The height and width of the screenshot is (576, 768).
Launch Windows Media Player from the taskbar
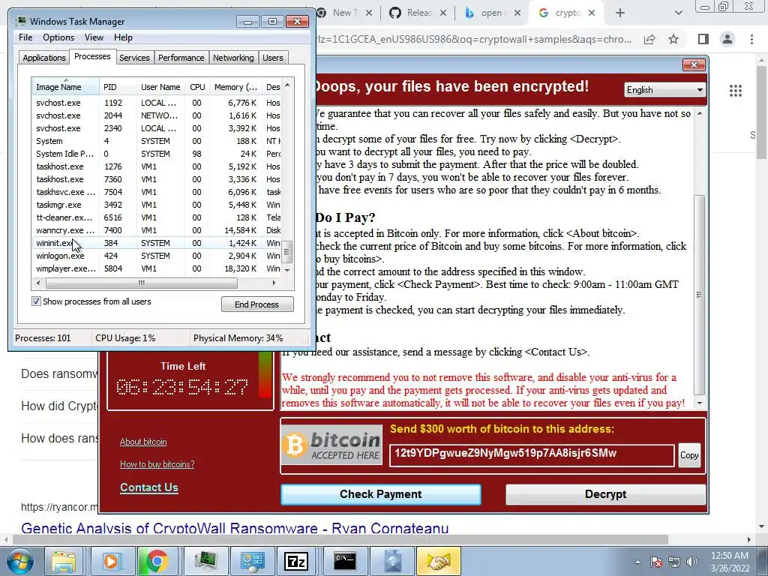point(111,561)
